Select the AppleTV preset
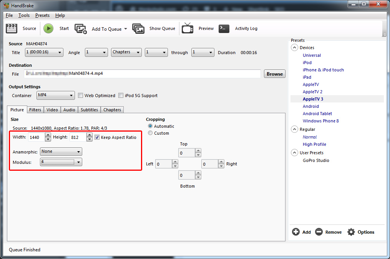 [x=311, y=84]
